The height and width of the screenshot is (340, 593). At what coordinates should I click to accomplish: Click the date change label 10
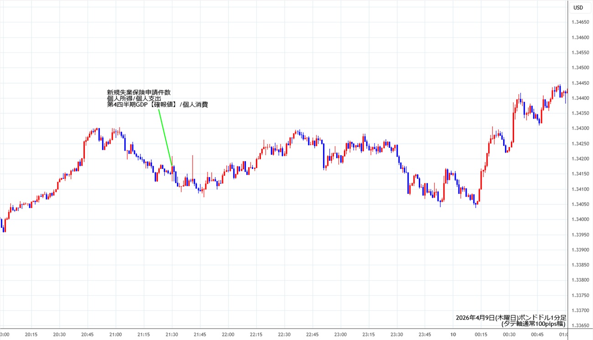[x=453, y=335]
